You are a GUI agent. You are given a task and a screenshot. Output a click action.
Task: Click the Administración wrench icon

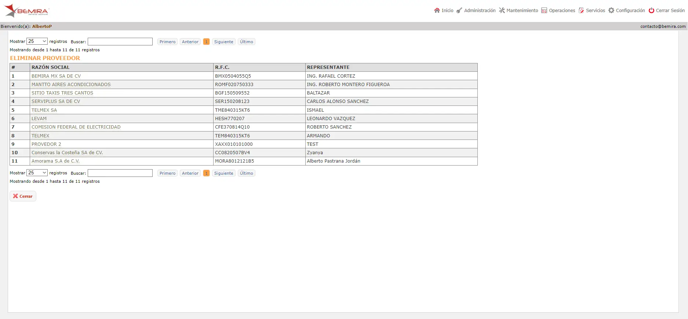pos(459,10)
